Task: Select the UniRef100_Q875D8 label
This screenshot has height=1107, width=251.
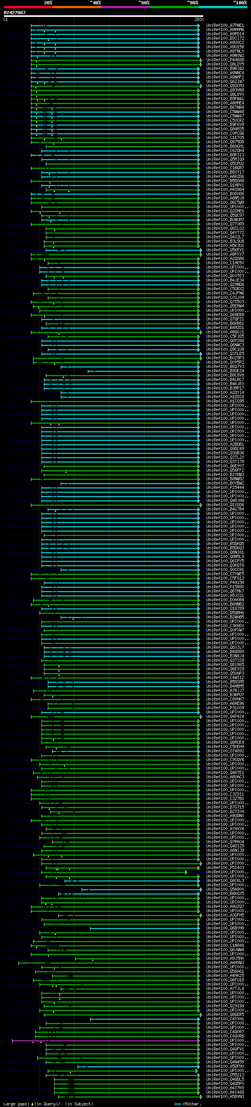Action: (225, 142)
